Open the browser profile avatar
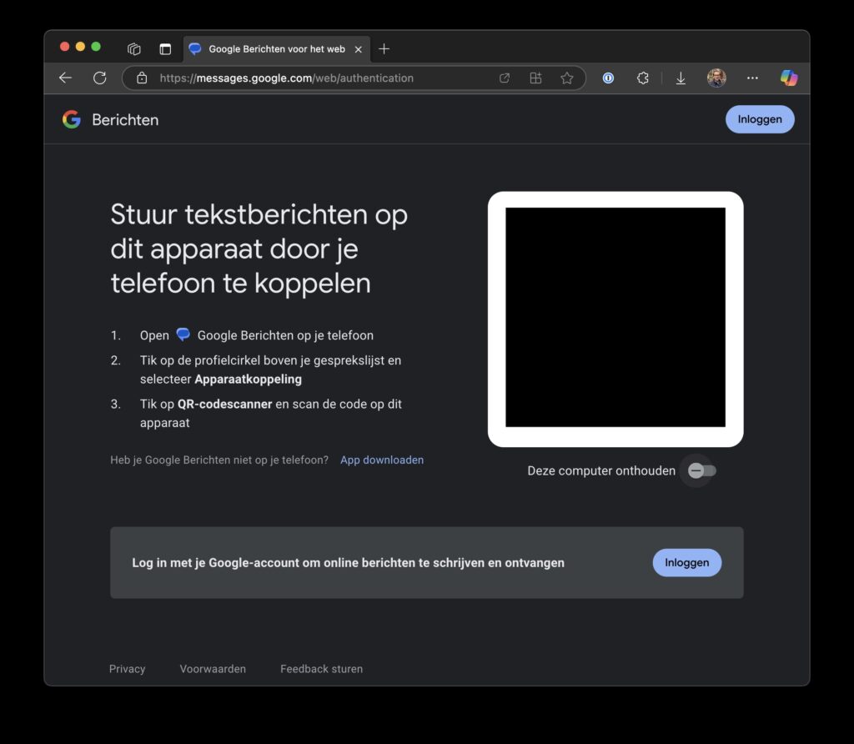The image size is (854, 744). (716, 78)
